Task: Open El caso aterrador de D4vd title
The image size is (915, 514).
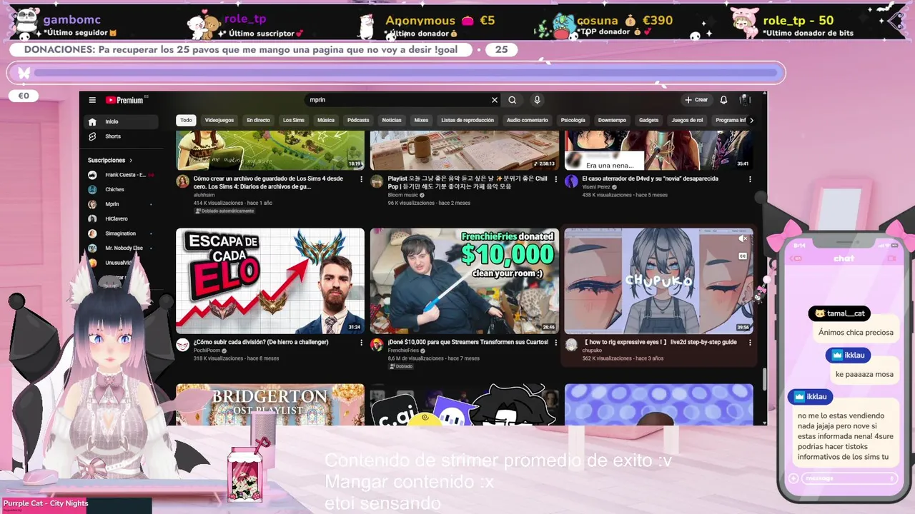Action: [650, 178]
